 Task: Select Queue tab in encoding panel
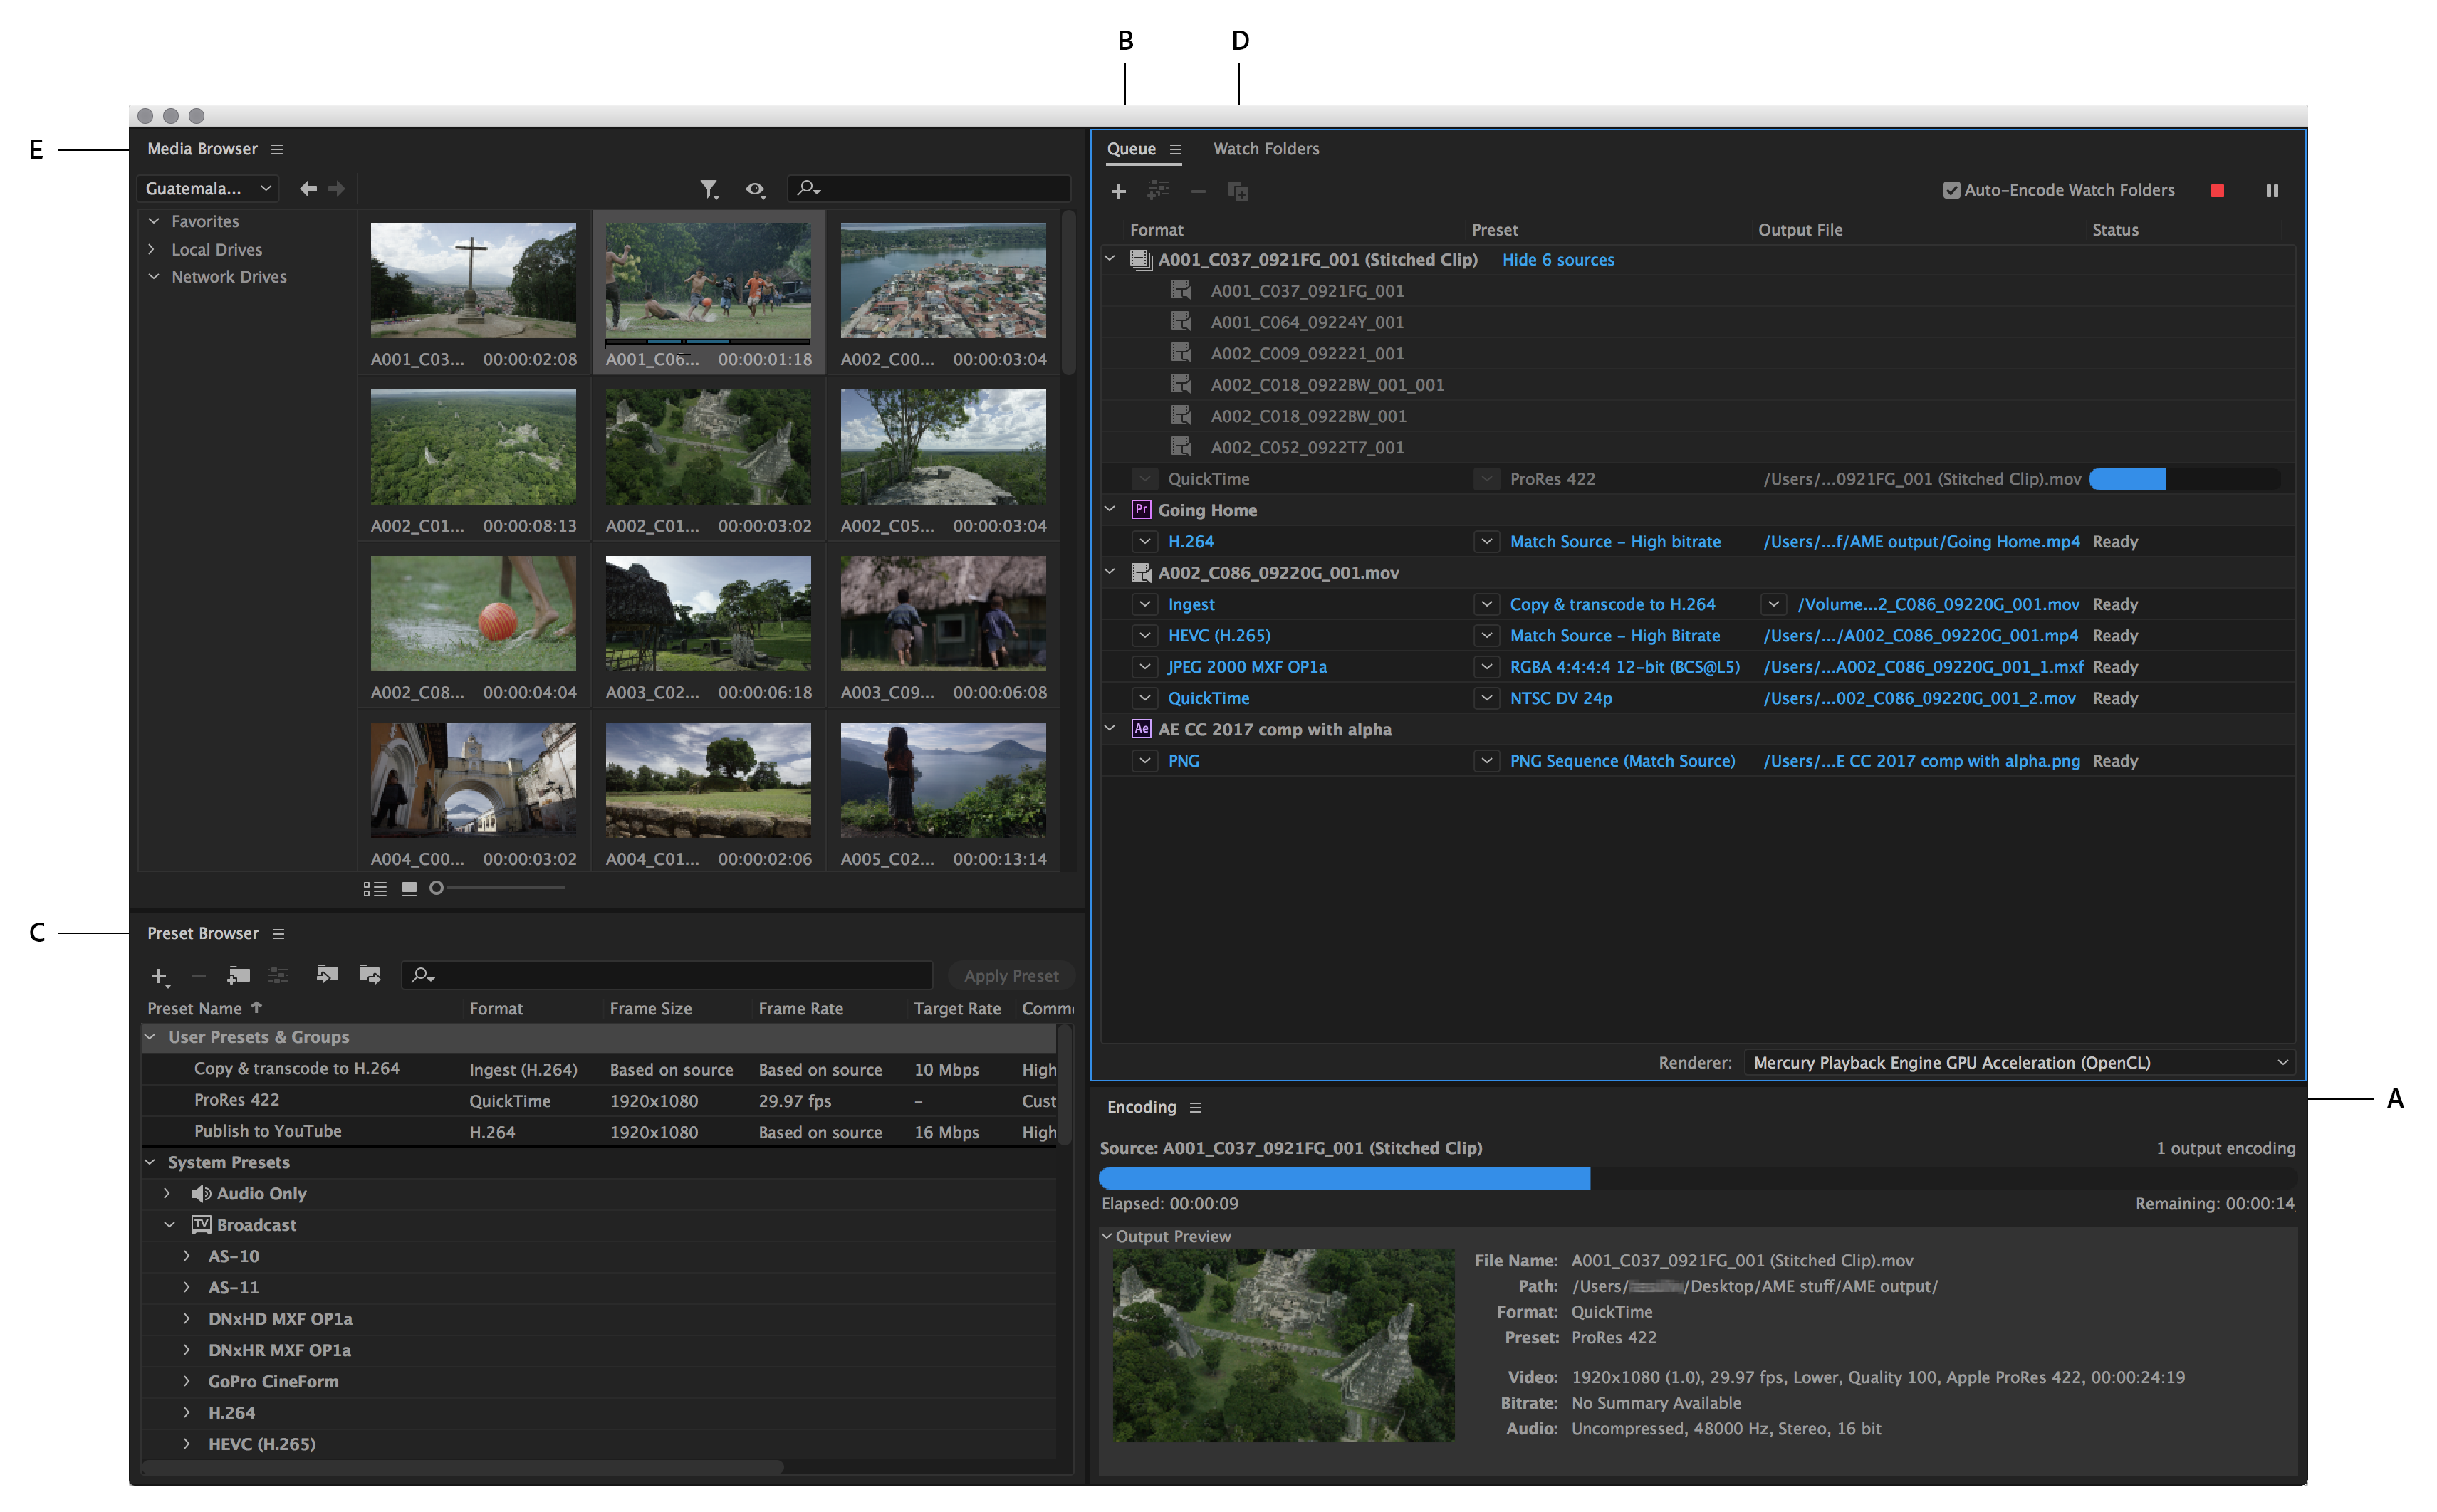coord(1129,148)
